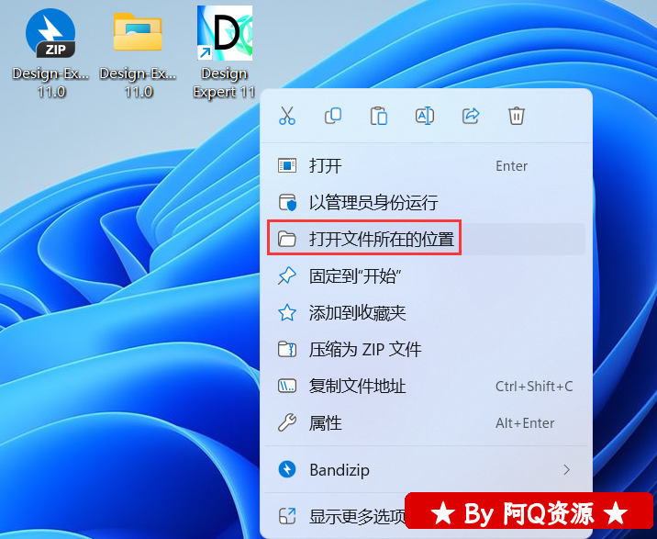Click the Share icon in context menu

[471, 116]
